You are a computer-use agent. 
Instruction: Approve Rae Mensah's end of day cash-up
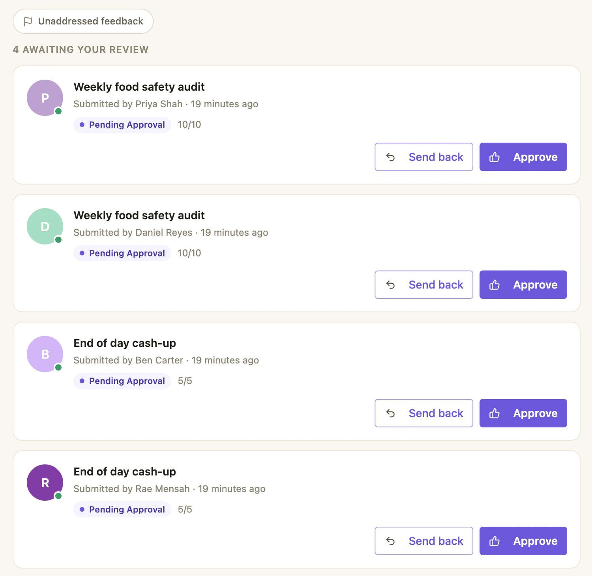tap(523, 541)
